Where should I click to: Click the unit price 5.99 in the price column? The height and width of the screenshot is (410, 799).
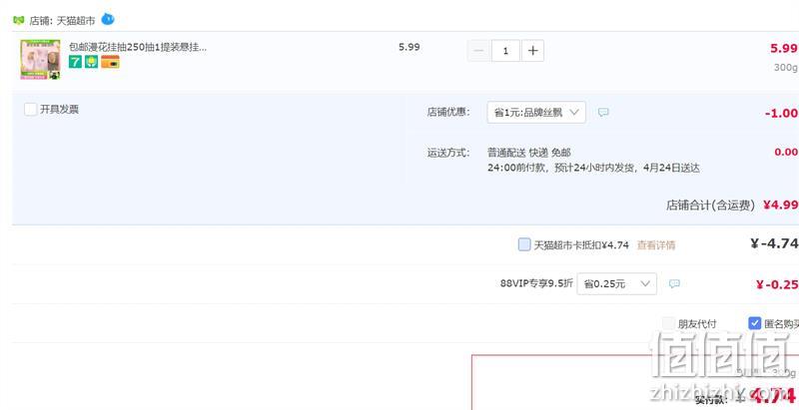click(409, 47)
